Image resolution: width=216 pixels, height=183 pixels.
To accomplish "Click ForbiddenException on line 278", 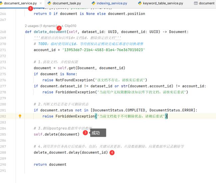I will [75, 92].
